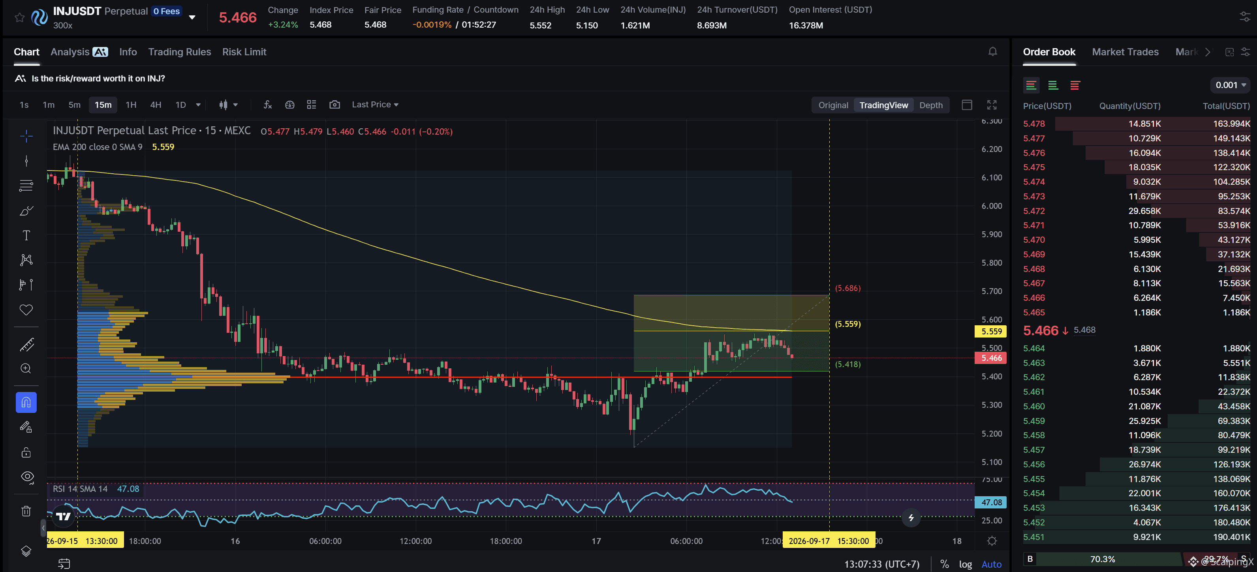Switch to the Market Trades tab
The height and width of the screenshot is (572, 1257).
pos(1125,52)
